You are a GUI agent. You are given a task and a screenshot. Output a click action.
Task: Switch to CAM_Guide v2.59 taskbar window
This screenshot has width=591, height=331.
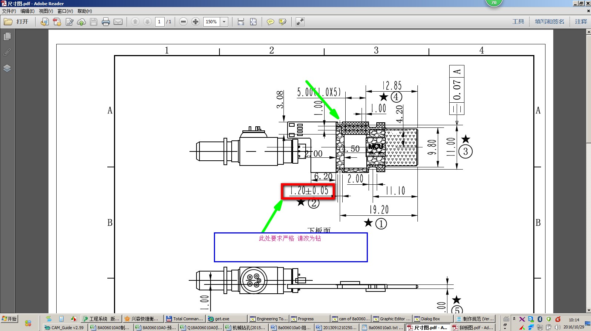tap(65, 327)
